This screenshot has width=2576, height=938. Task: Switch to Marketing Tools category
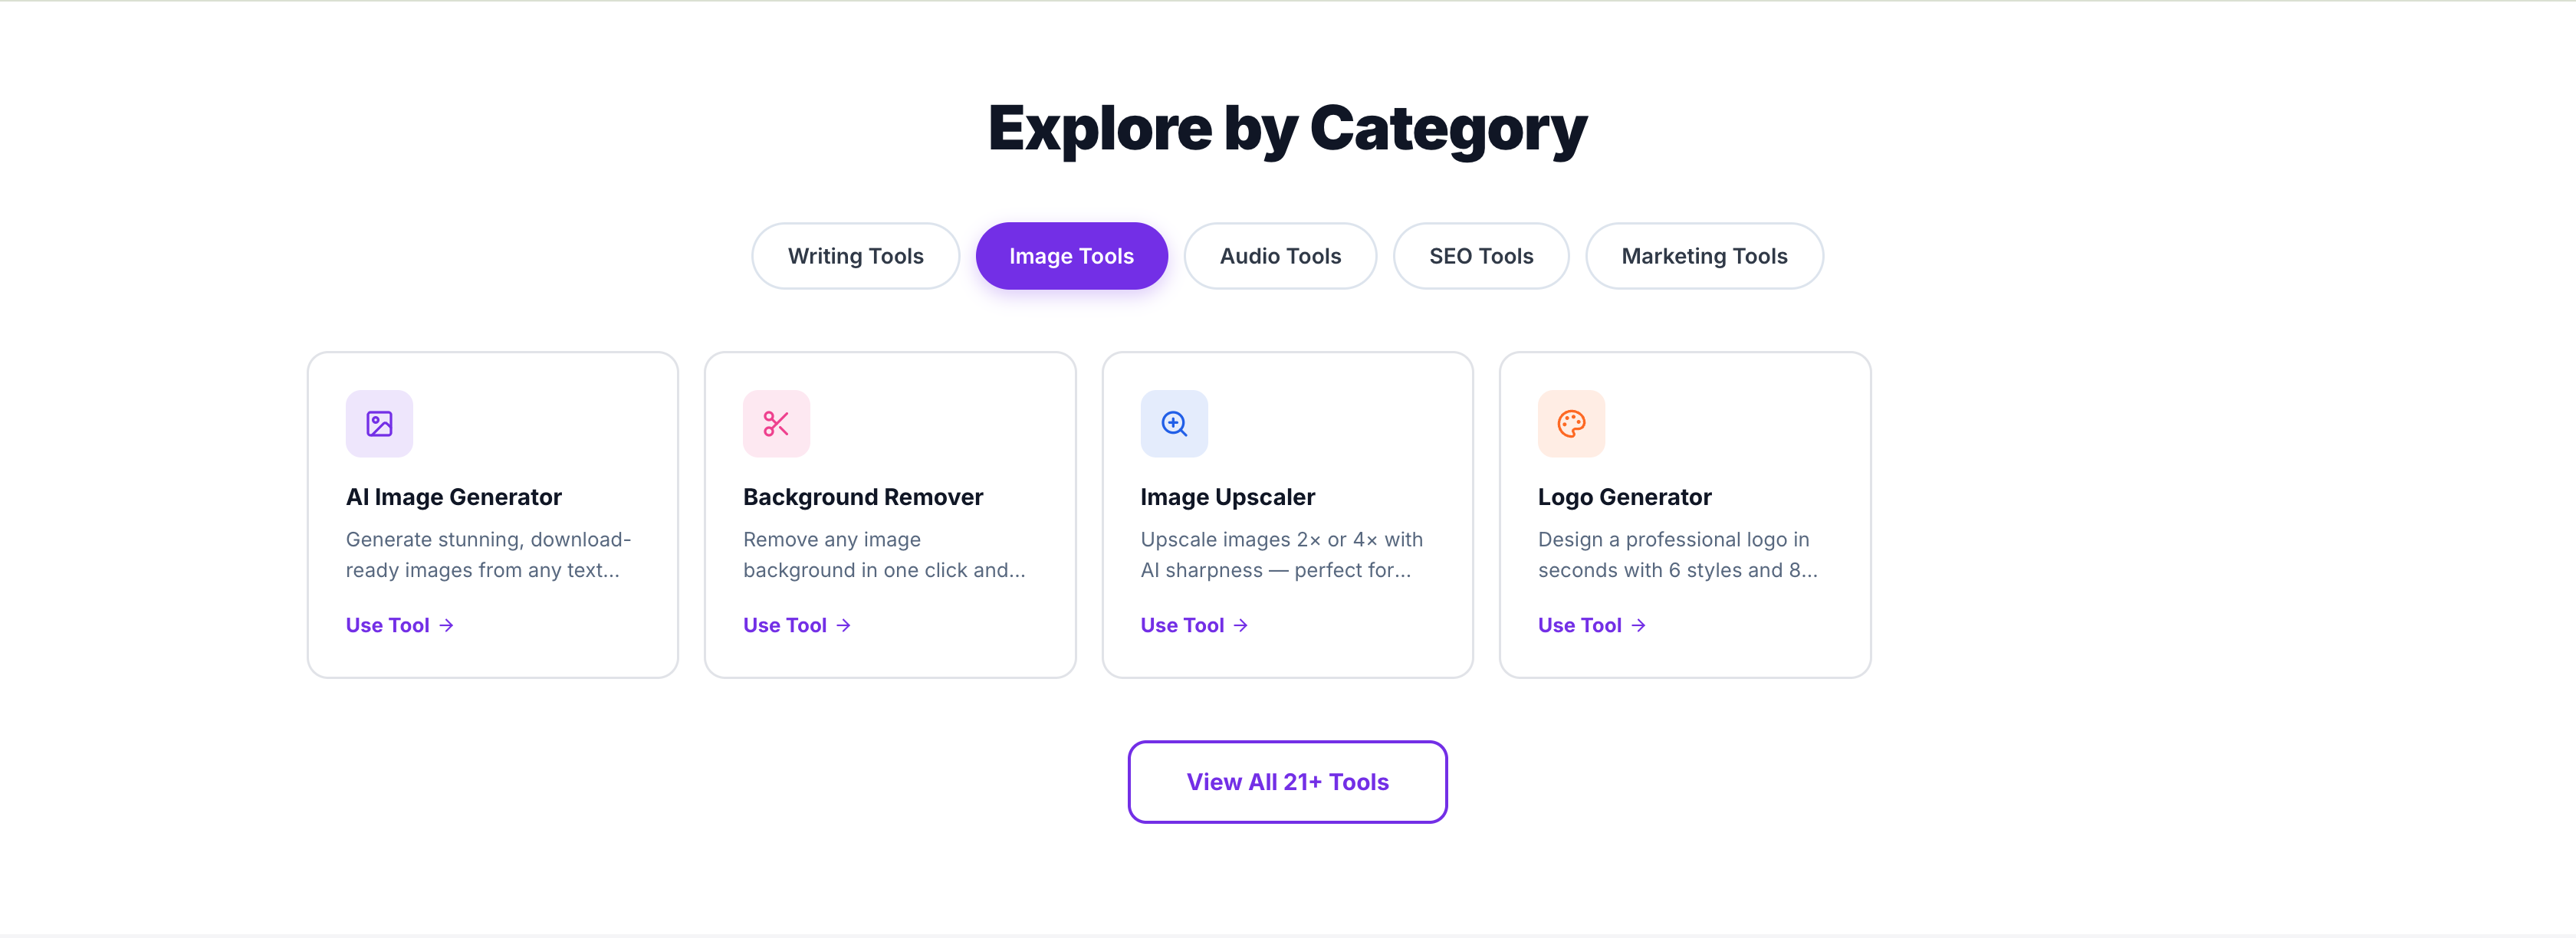click(1704, 256)
